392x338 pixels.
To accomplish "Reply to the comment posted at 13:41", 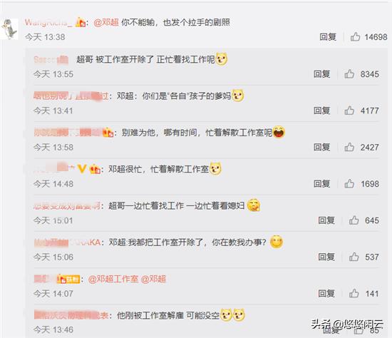I will pos(322,111).
